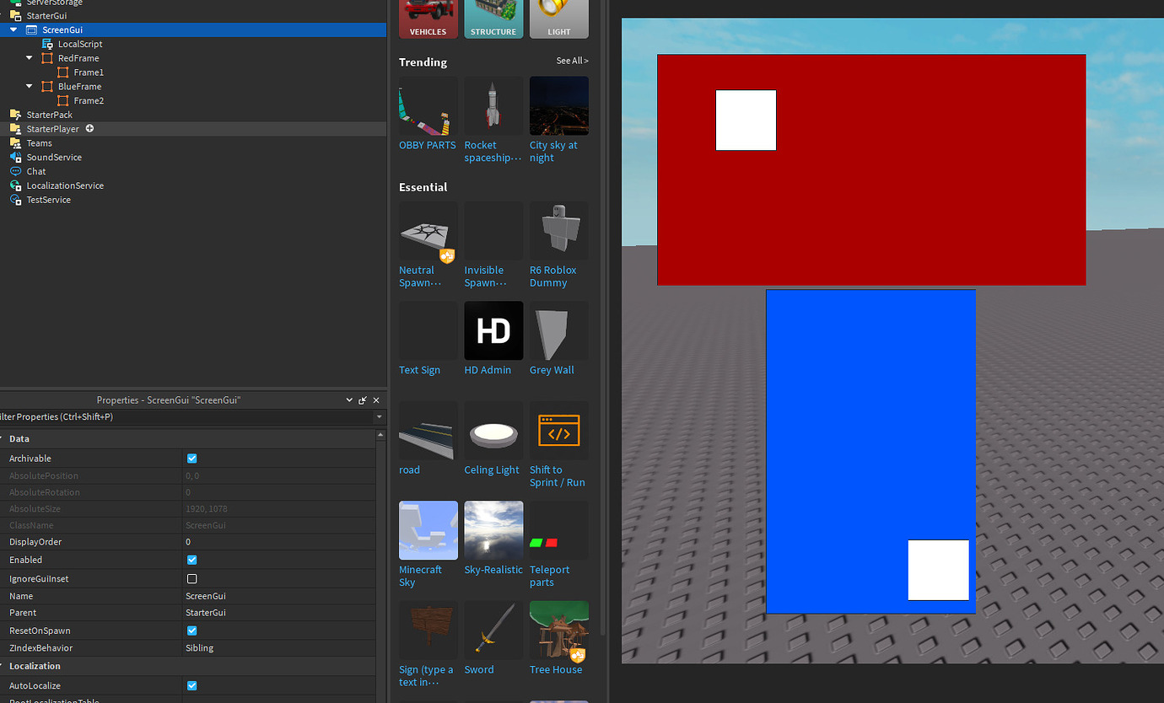Select the LocalizationService globe icon
This screenshot has height=703, width=1164.
click(x=15, y=185)
